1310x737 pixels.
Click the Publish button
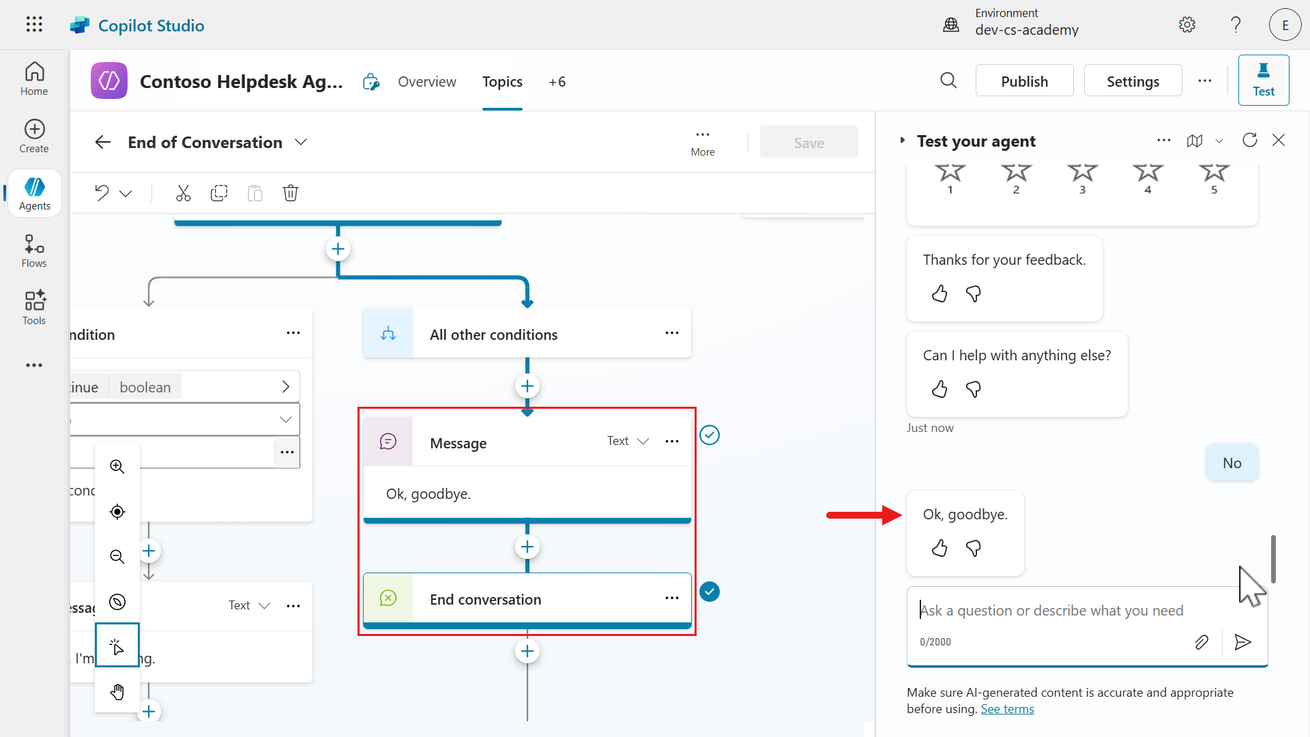1024,81
